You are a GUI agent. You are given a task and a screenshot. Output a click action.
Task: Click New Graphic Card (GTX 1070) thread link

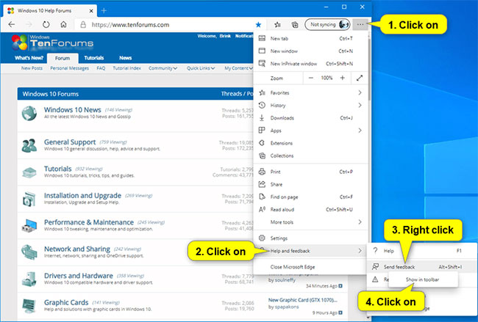tap(303, 300)
